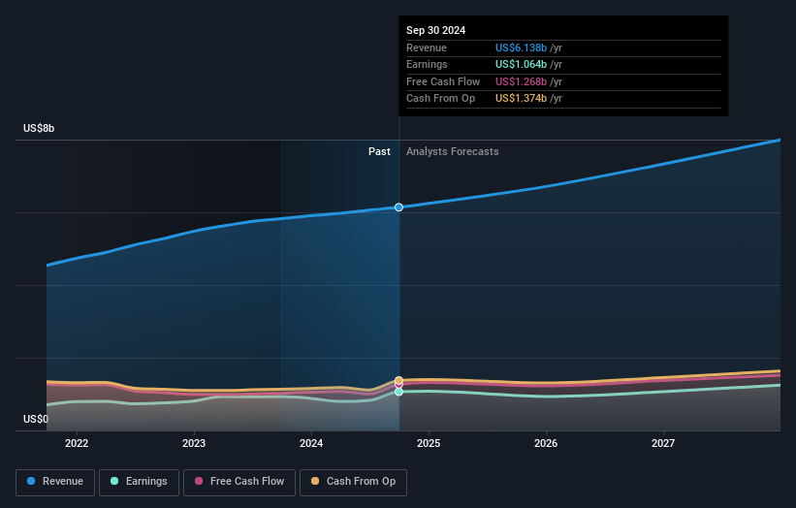Click the 2025 x-axis label
This screenshot has height=508, width=796.
pos(429,444)
